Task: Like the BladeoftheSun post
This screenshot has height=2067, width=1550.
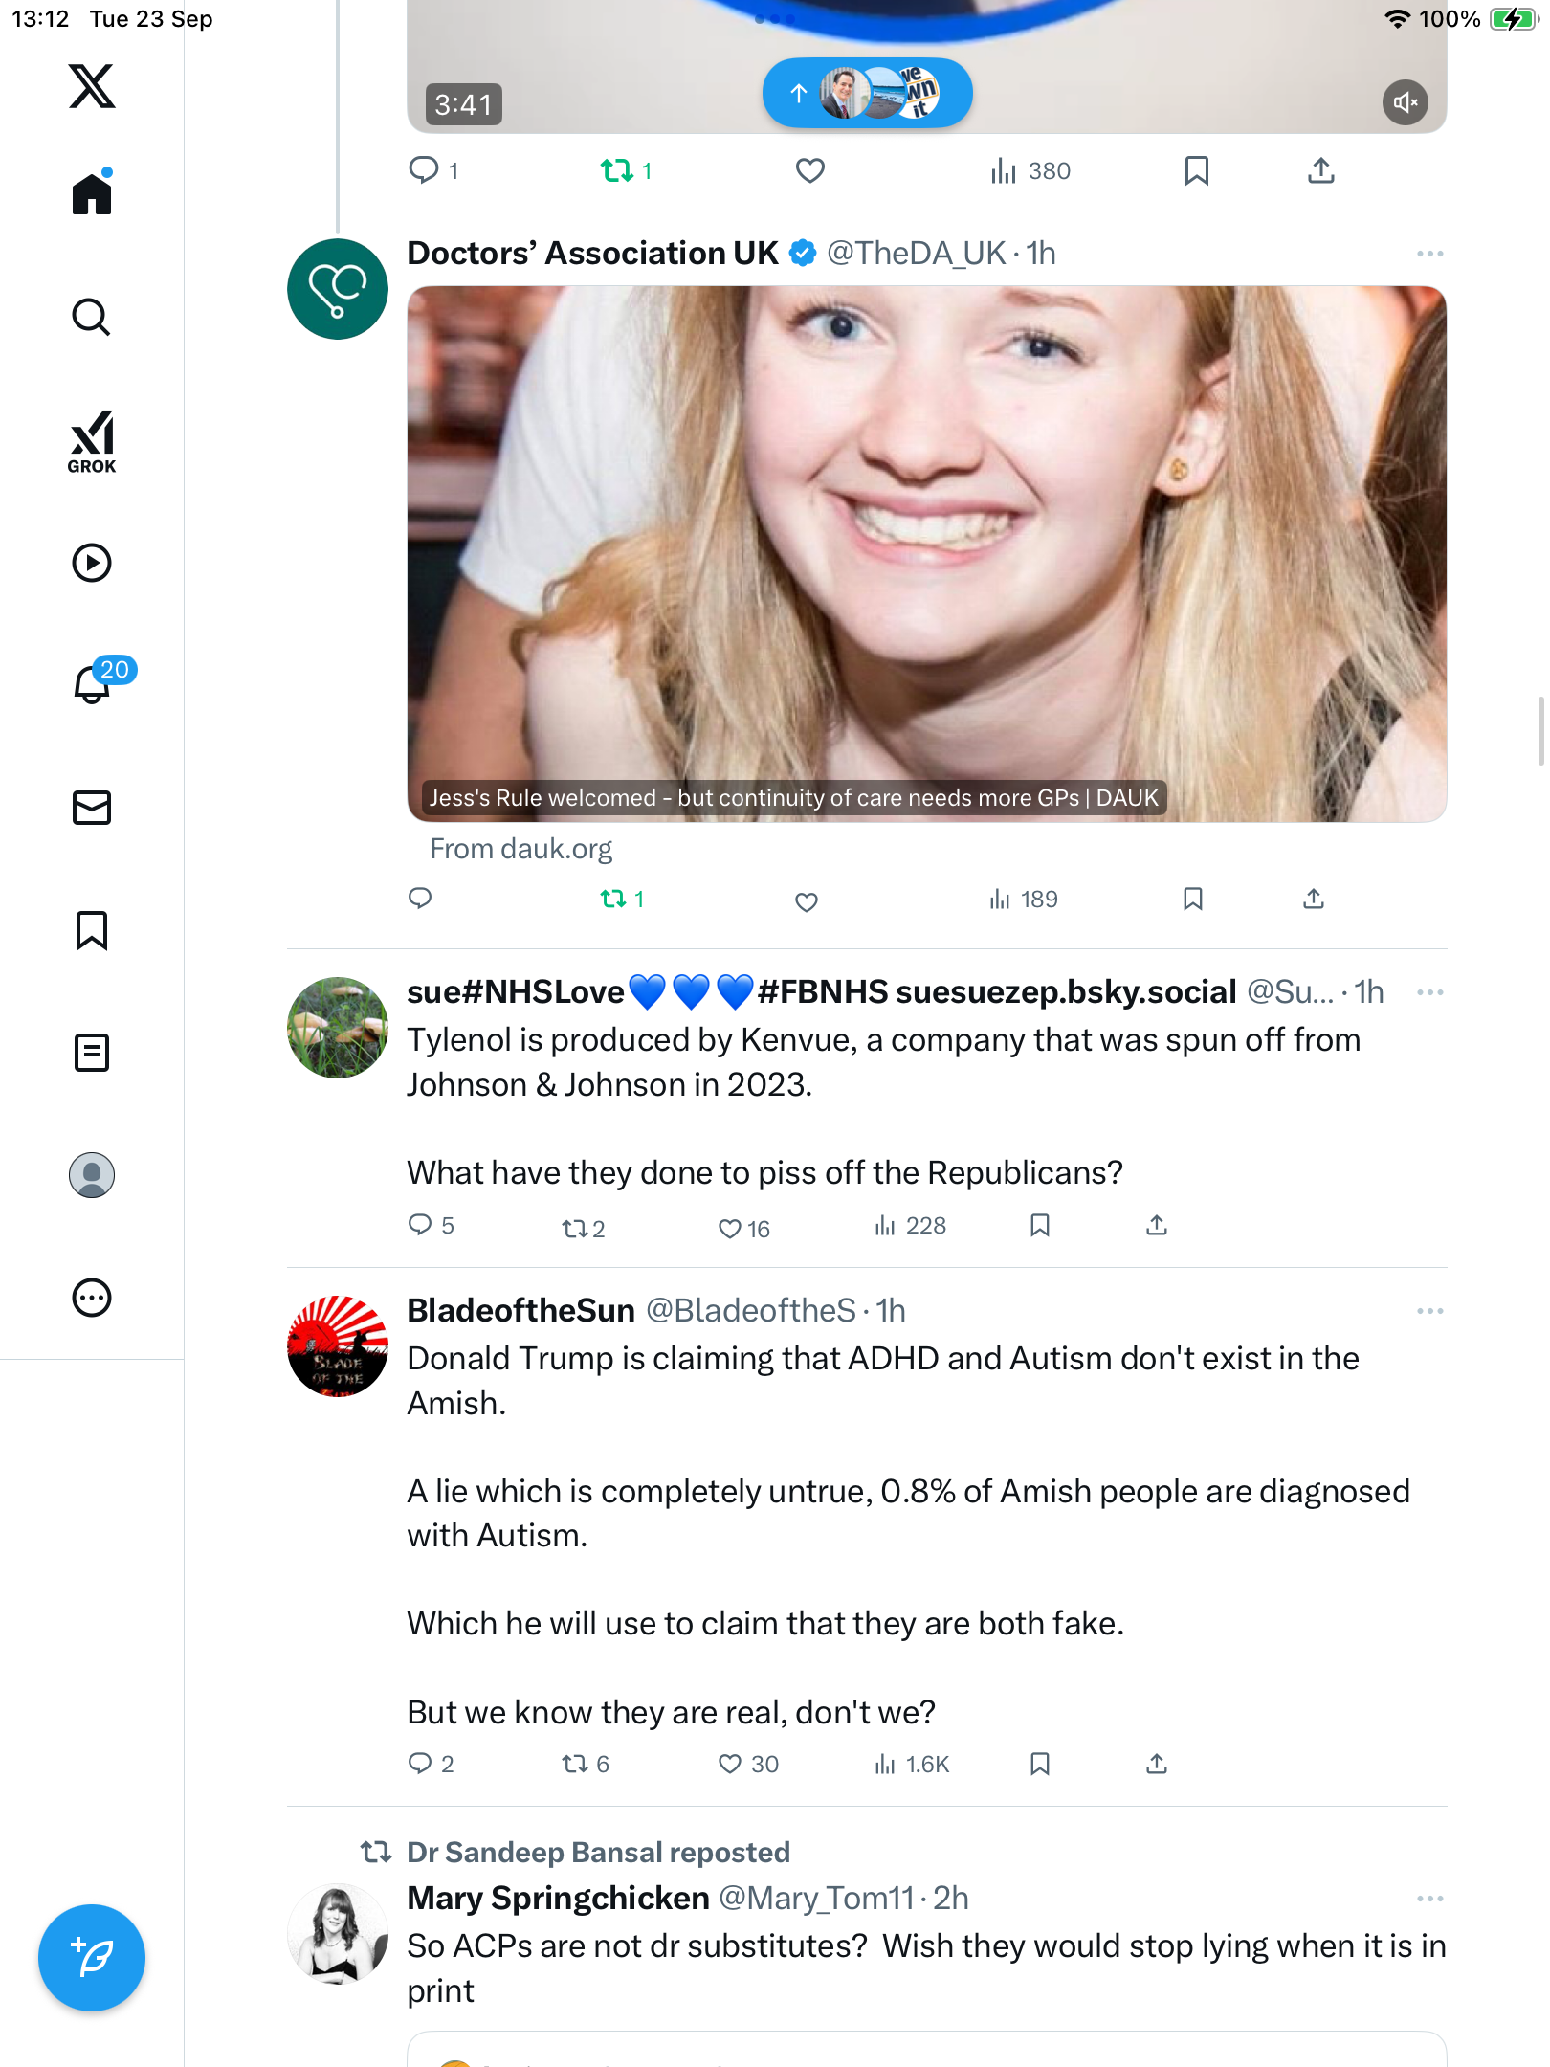Action: tap(730, 1764)
